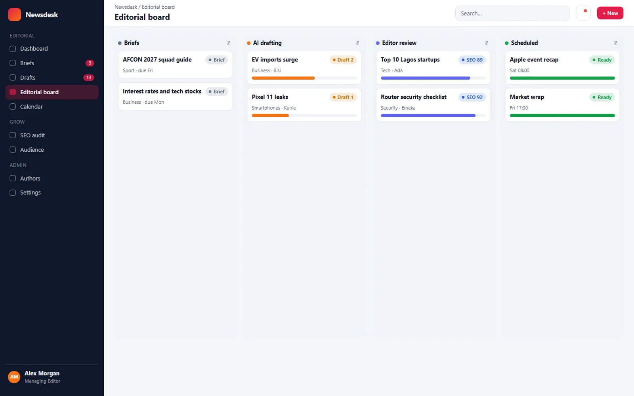Open the Market wrap card
Image resolution: width=634 pixels, height=396 pixels.
point(562,105)
